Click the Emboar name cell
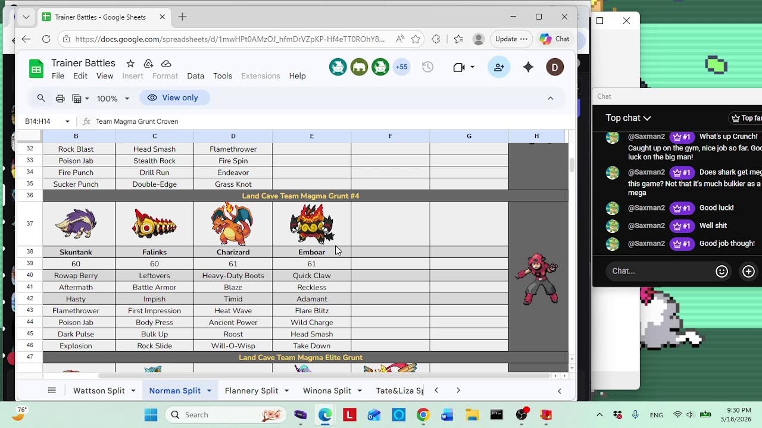 [x=312, y=252]
